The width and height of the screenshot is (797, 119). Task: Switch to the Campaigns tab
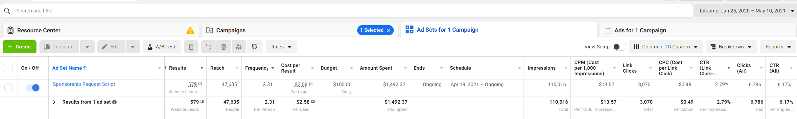299,30
